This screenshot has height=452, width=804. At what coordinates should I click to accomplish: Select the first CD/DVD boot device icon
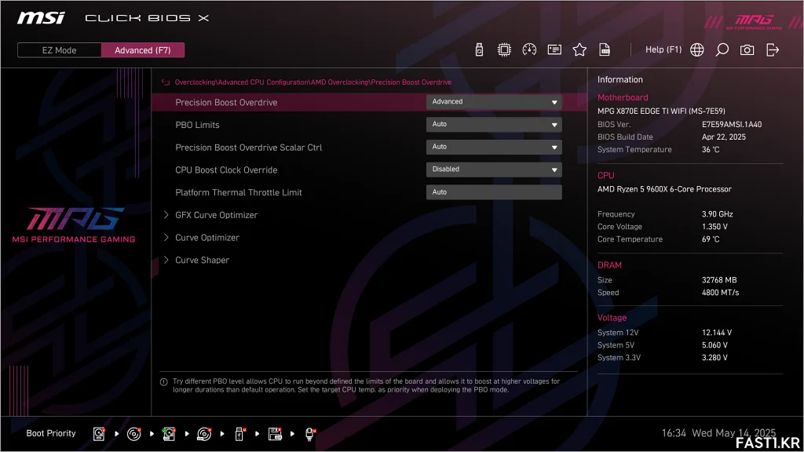tap(133, 434)
